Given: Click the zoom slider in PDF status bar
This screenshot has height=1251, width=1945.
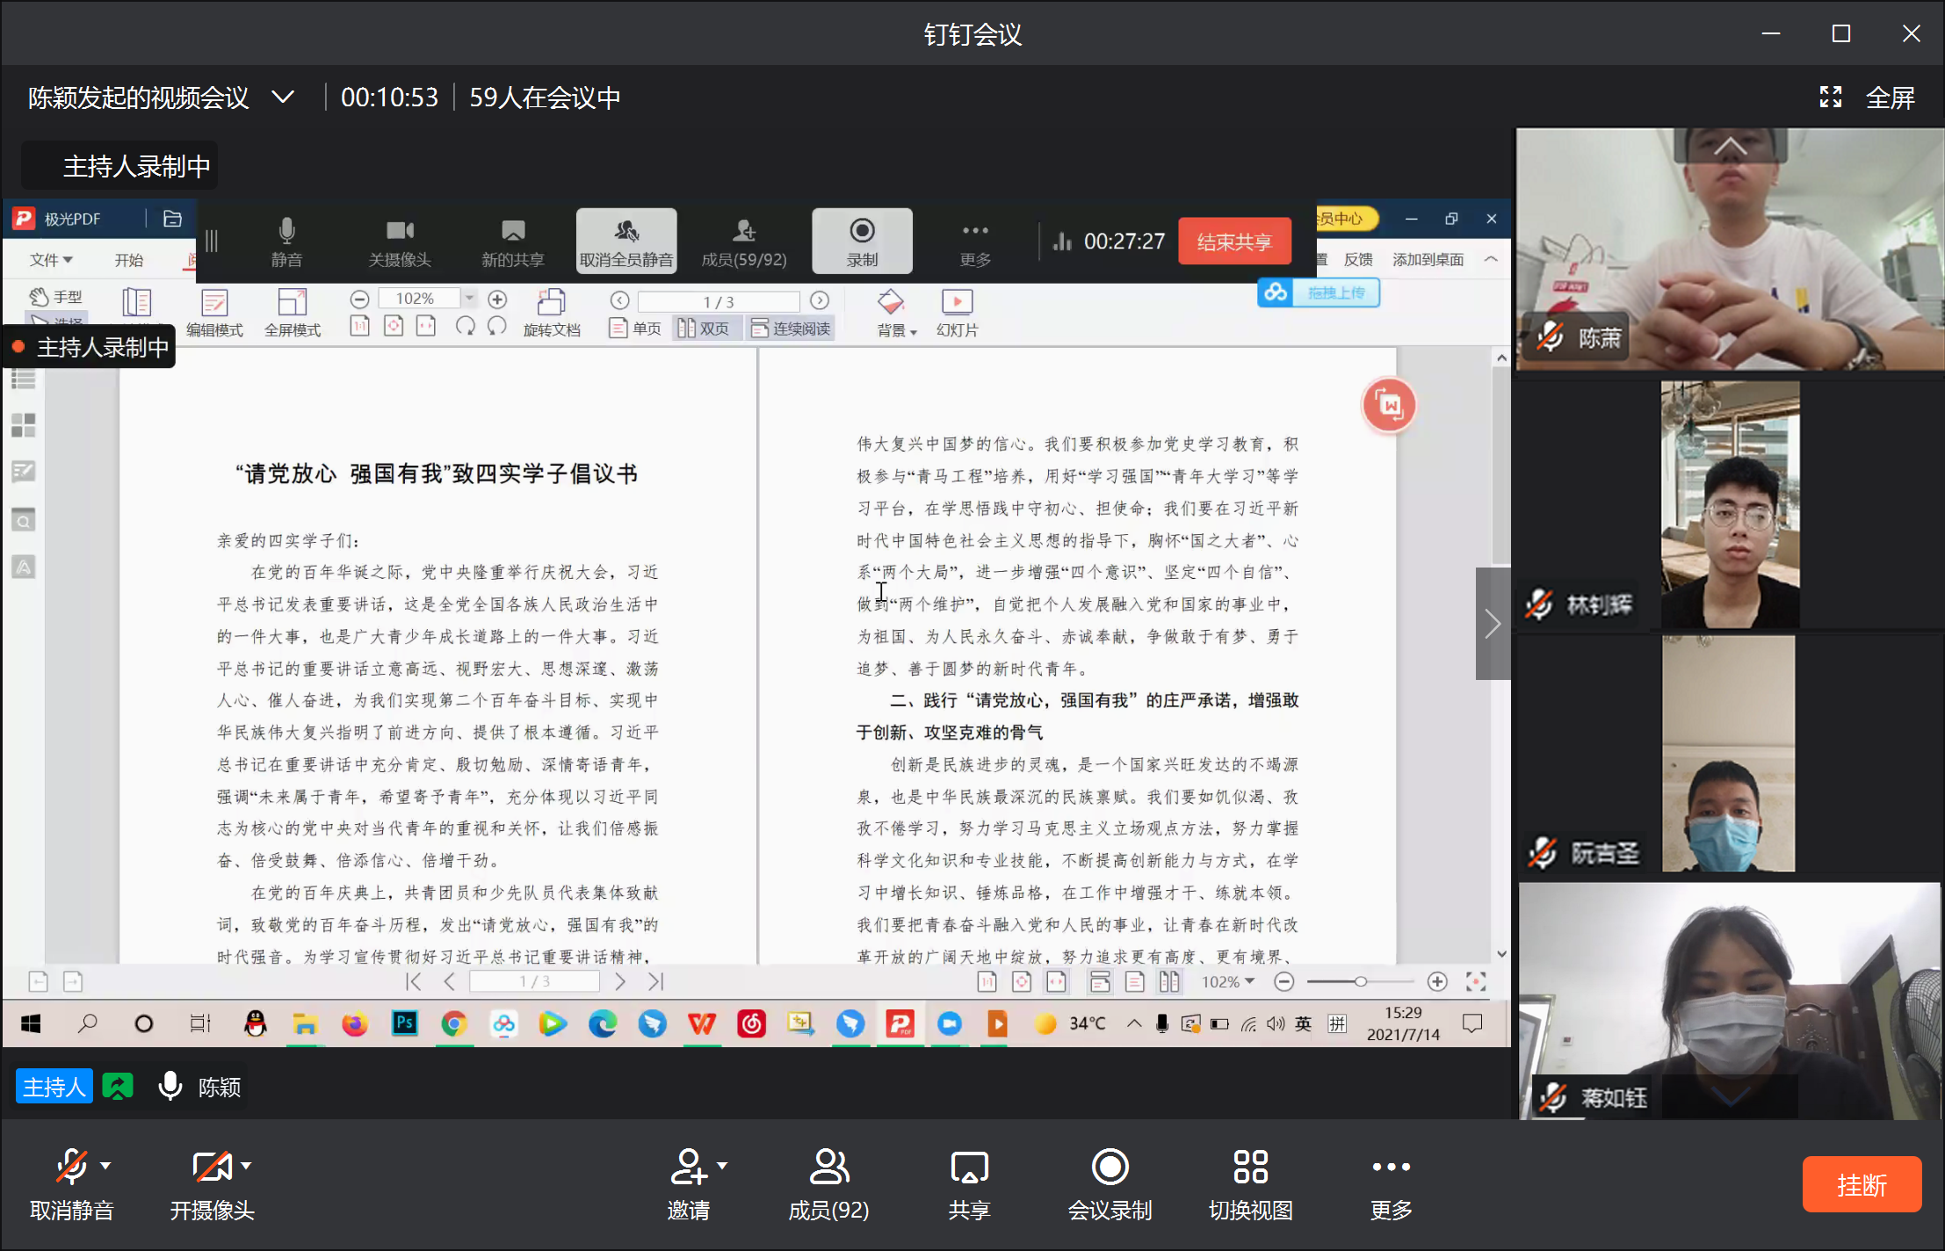Looking at the screenshot, I should point(1360,981).
